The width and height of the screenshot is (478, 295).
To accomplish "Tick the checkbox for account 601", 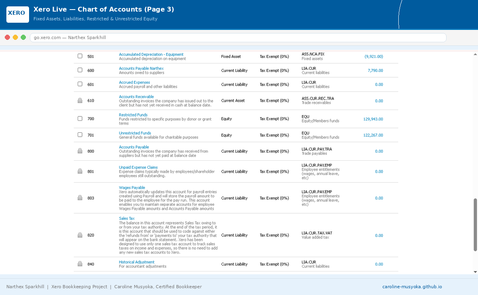I will coord(80,84).
